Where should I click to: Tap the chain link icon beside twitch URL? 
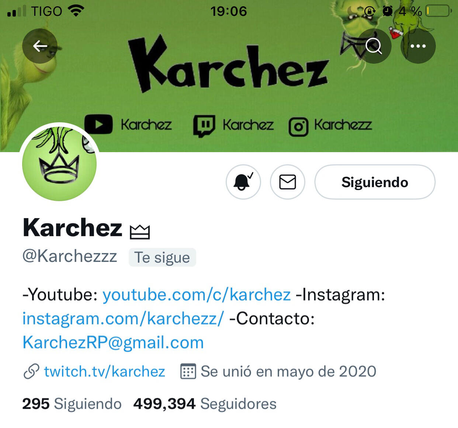coord(31,371)
